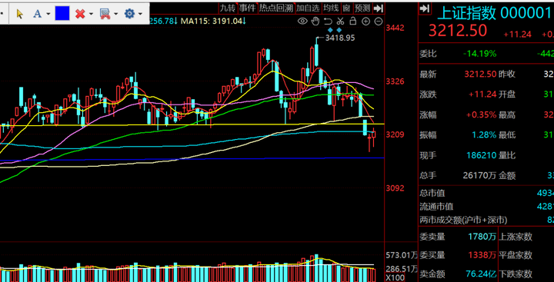Click the 涨跌 +11.24 row value
The height and width of the screenshot is (282, 554).
pos(482,95)
